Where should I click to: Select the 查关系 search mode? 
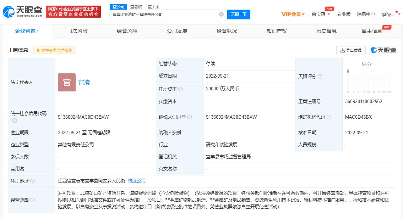coord(153,7)
